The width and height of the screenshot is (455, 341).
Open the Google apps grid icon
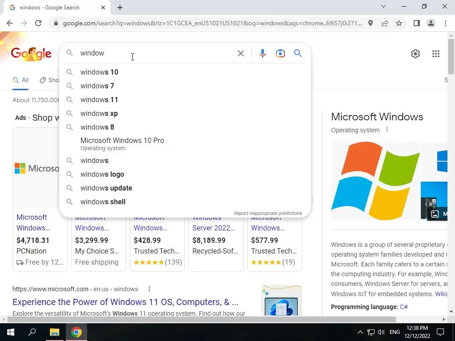435,54
